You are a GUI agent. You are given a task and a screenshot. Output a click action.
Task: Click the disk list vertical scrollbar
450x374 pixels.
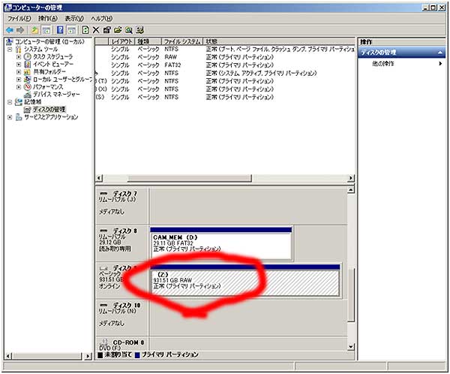pyautogui.click(x=351, y=285)
